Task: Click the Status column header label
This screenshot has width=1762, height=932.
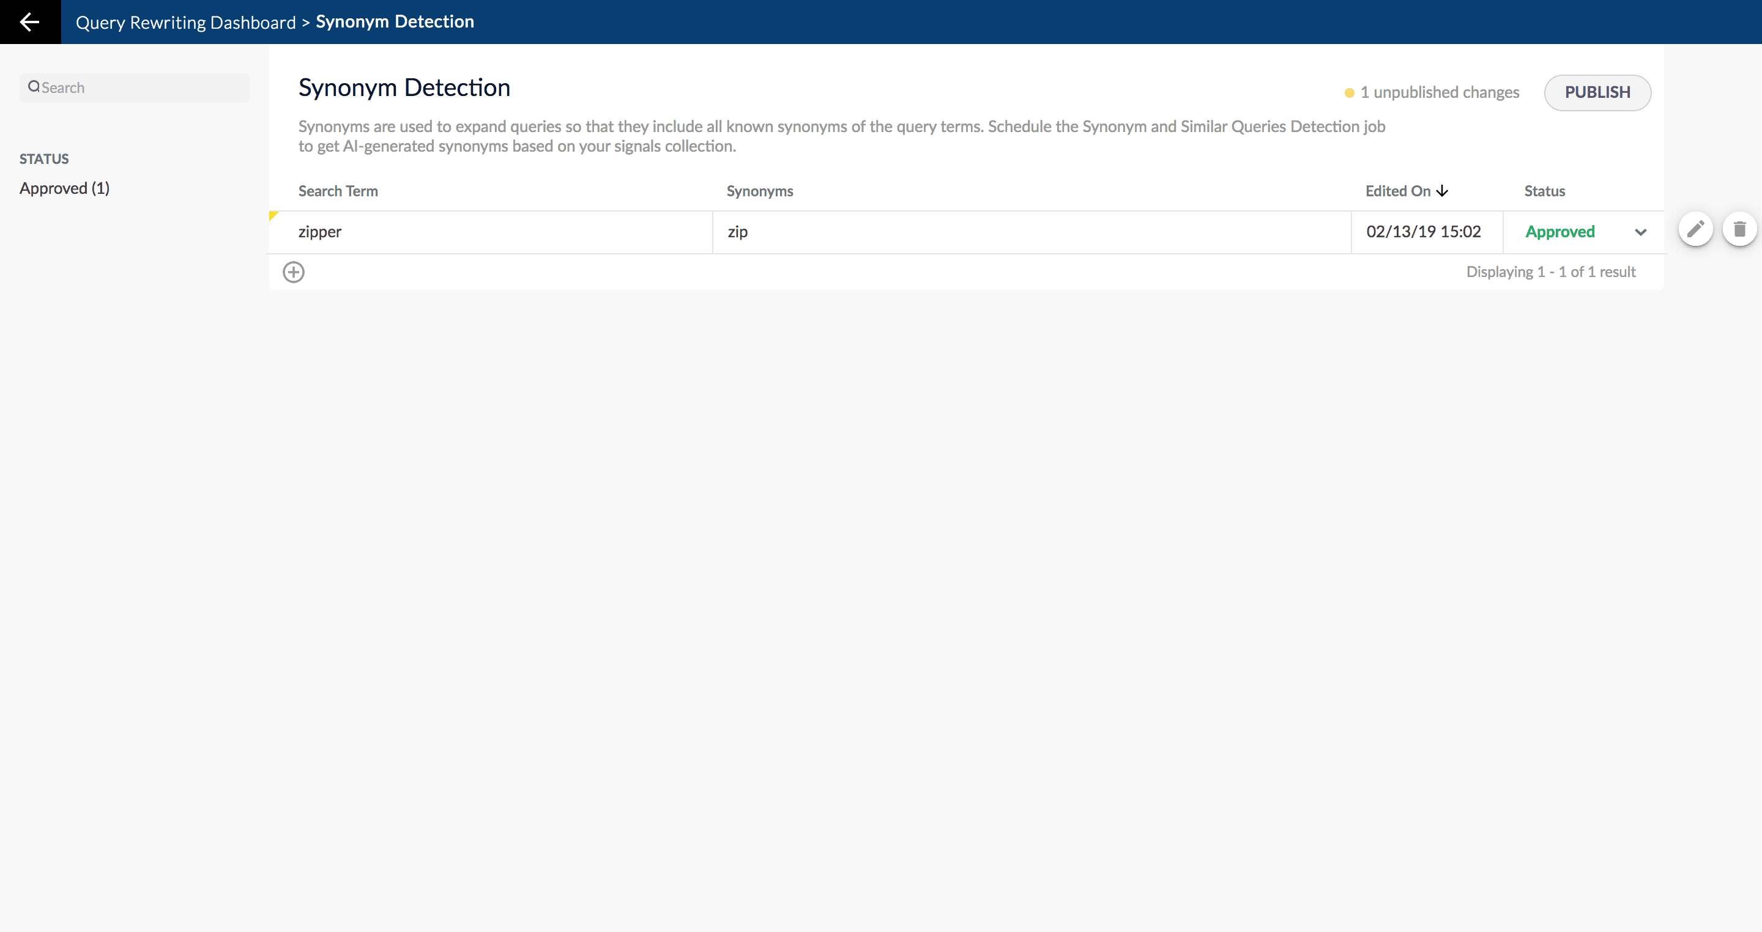Action: pyautogui.click(x=1545, y=190)
